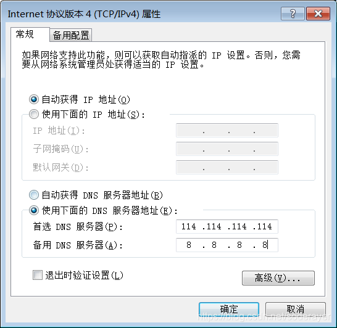Click the first octet of alternate DNS
This screenshot has height=328, width=337.
[189, 245]
